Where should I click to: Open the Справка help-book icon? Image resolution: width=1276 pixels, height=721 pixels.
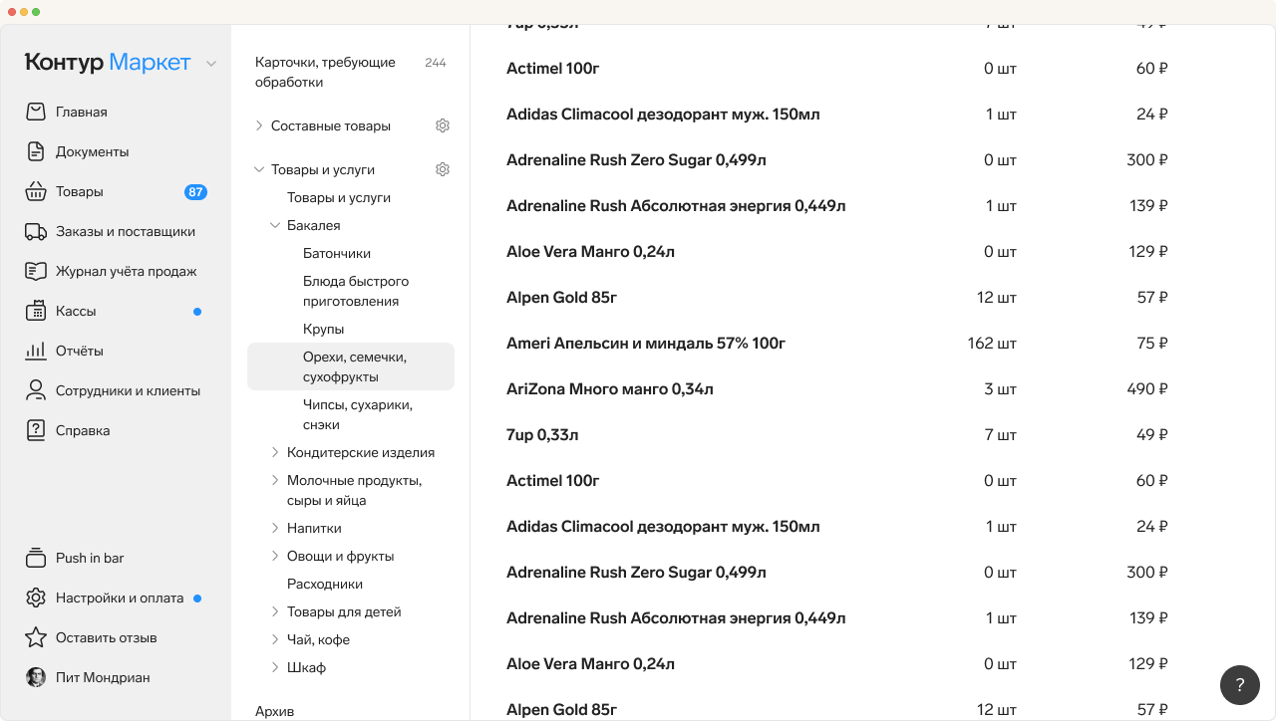coord(36,430)
